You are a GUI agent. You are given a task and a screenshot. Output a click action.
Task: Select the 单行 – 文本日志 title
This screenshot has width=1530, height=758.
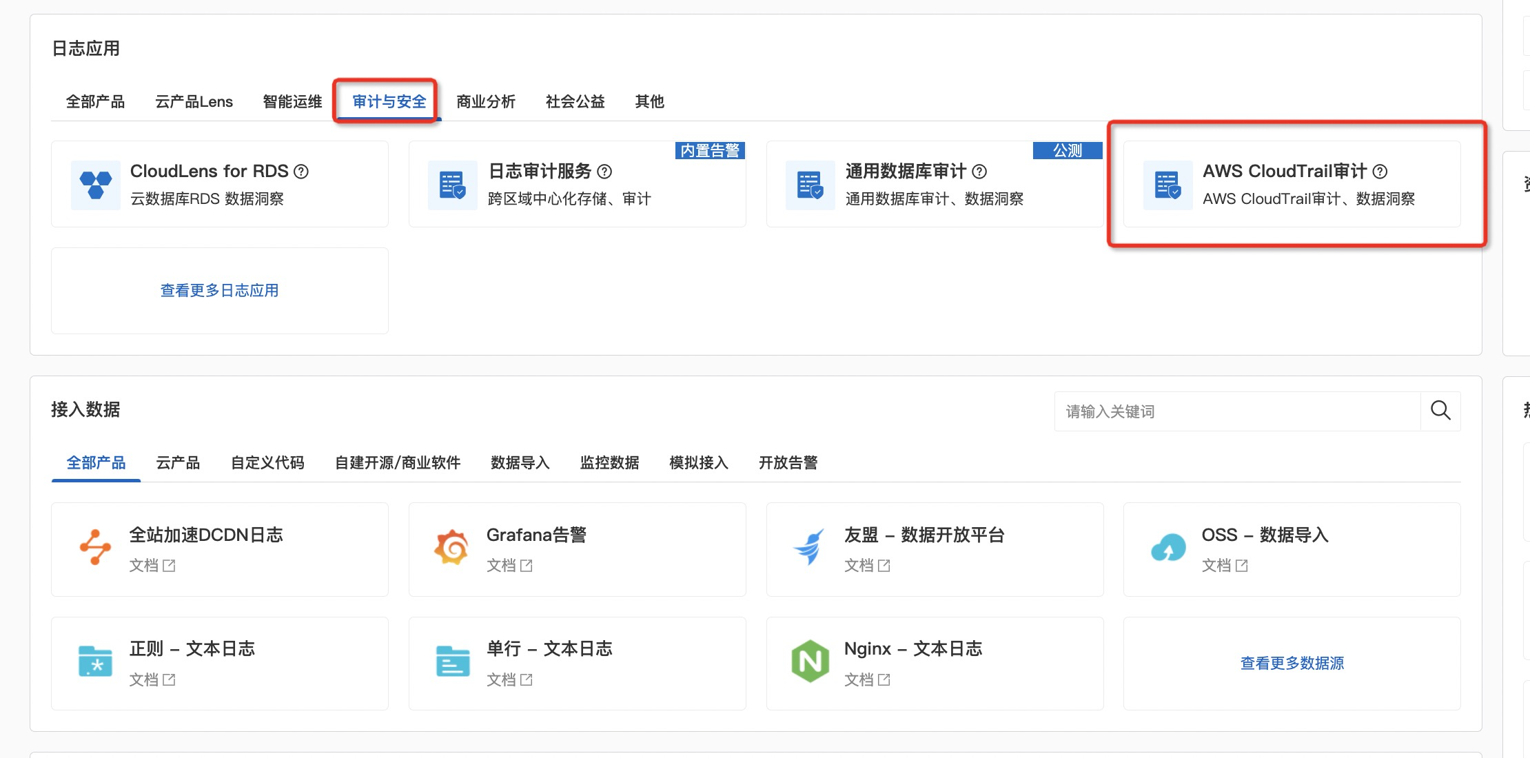[x=549, y=649]
